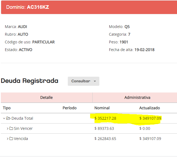Viewport: 177px width, 157px height.
Task: Click the Modelo Q5 field
Action: [x=119, y=27]
